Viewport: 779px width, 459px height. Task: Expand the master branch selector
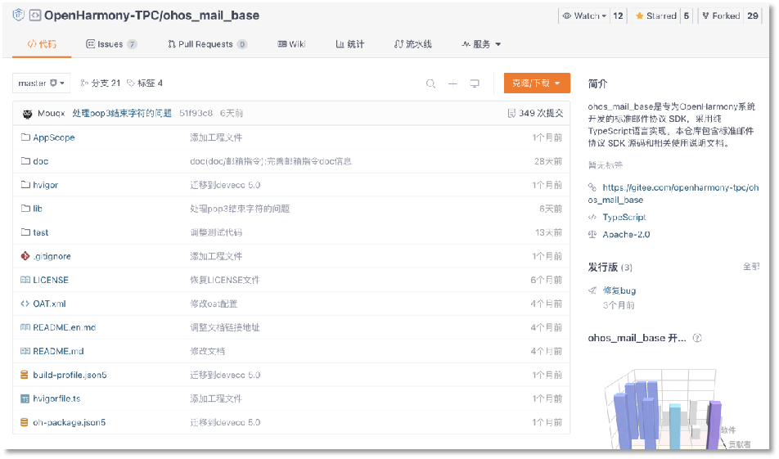point(41,83)
